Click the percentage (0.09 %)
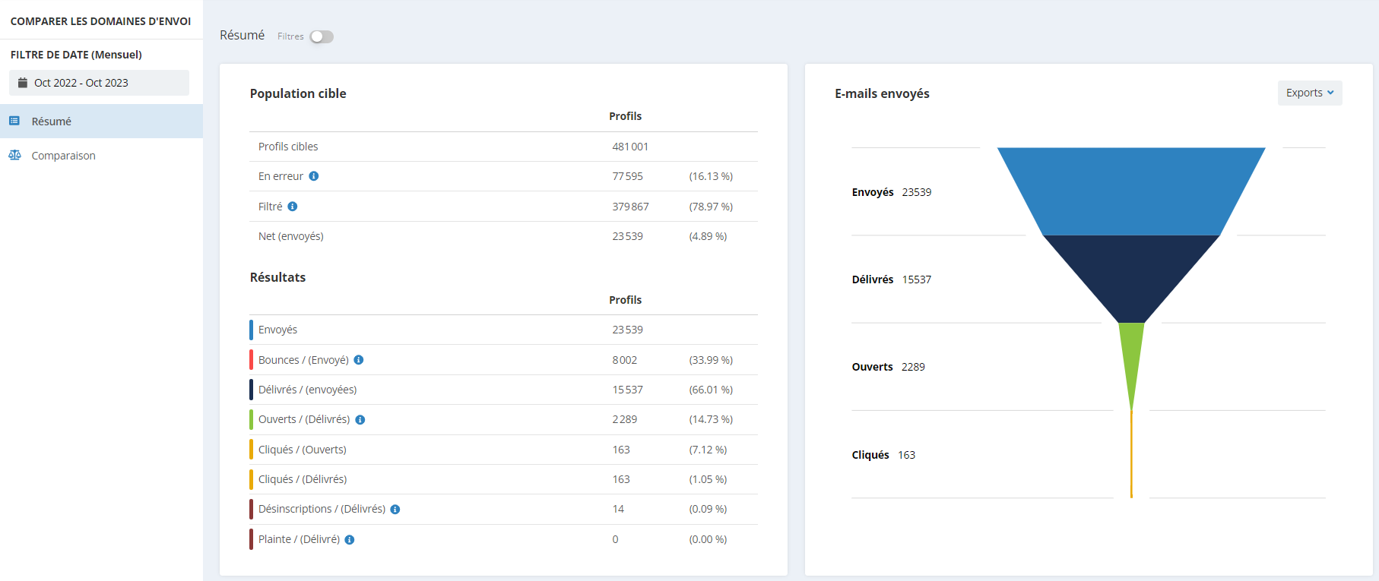Viewport: 1379px width, 581px height. pyautogui.click(x=708, y=509)
